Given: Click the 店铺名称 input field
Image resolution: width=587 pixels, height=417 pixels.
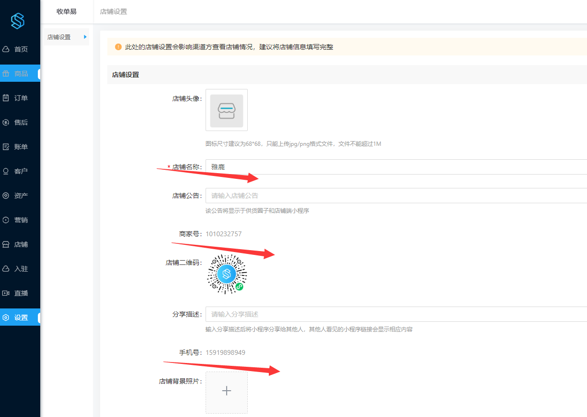Looking at the screenshot, I should coord(396,167).
